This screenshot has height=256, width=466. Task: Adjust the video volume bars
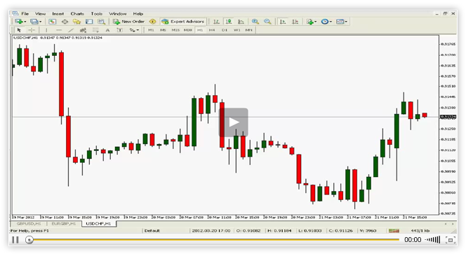[433, 240]
